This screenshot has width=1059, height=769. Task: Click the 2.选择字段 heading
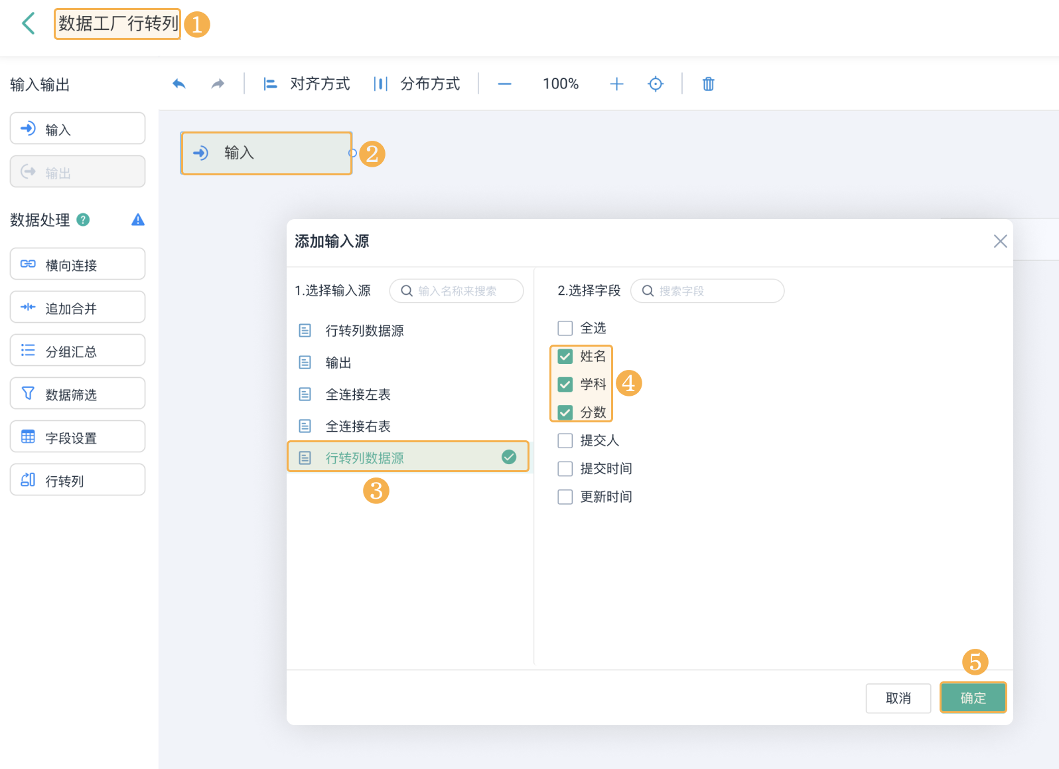[589, 291]
